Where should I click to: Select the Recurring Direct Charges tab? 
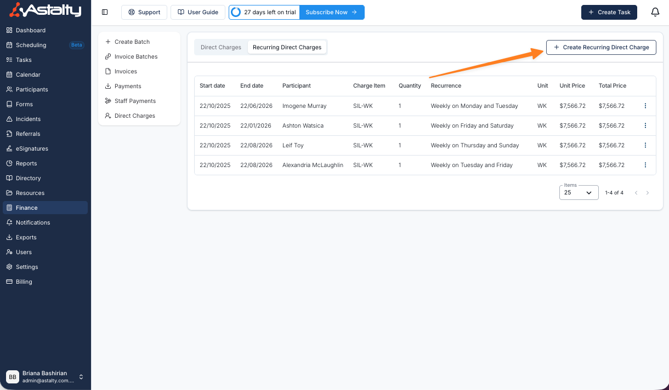coord(287,47)
